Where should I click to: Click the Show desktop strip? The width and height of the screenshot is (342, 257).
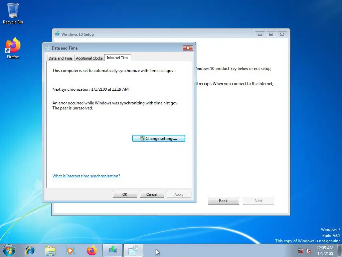tap(340, 250)
